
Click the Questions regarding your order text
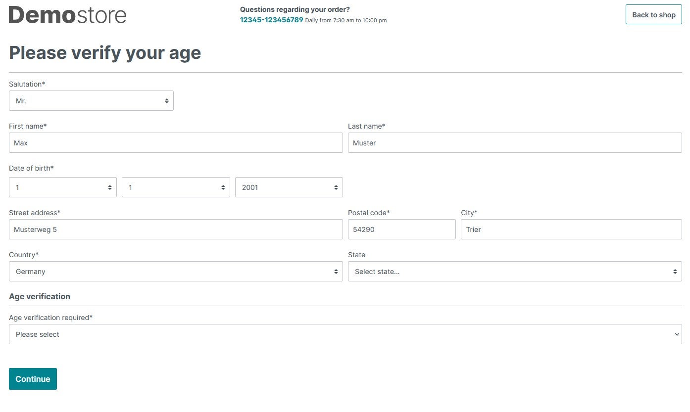tap(295, 9)
